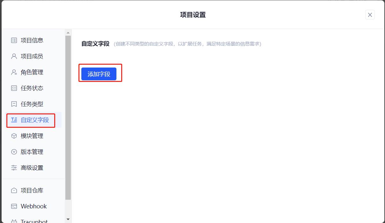This screenshot has width=385, height=223.
Task: Click the sidebar scrollbar up arrow
Action: click(x=68, y=32)
